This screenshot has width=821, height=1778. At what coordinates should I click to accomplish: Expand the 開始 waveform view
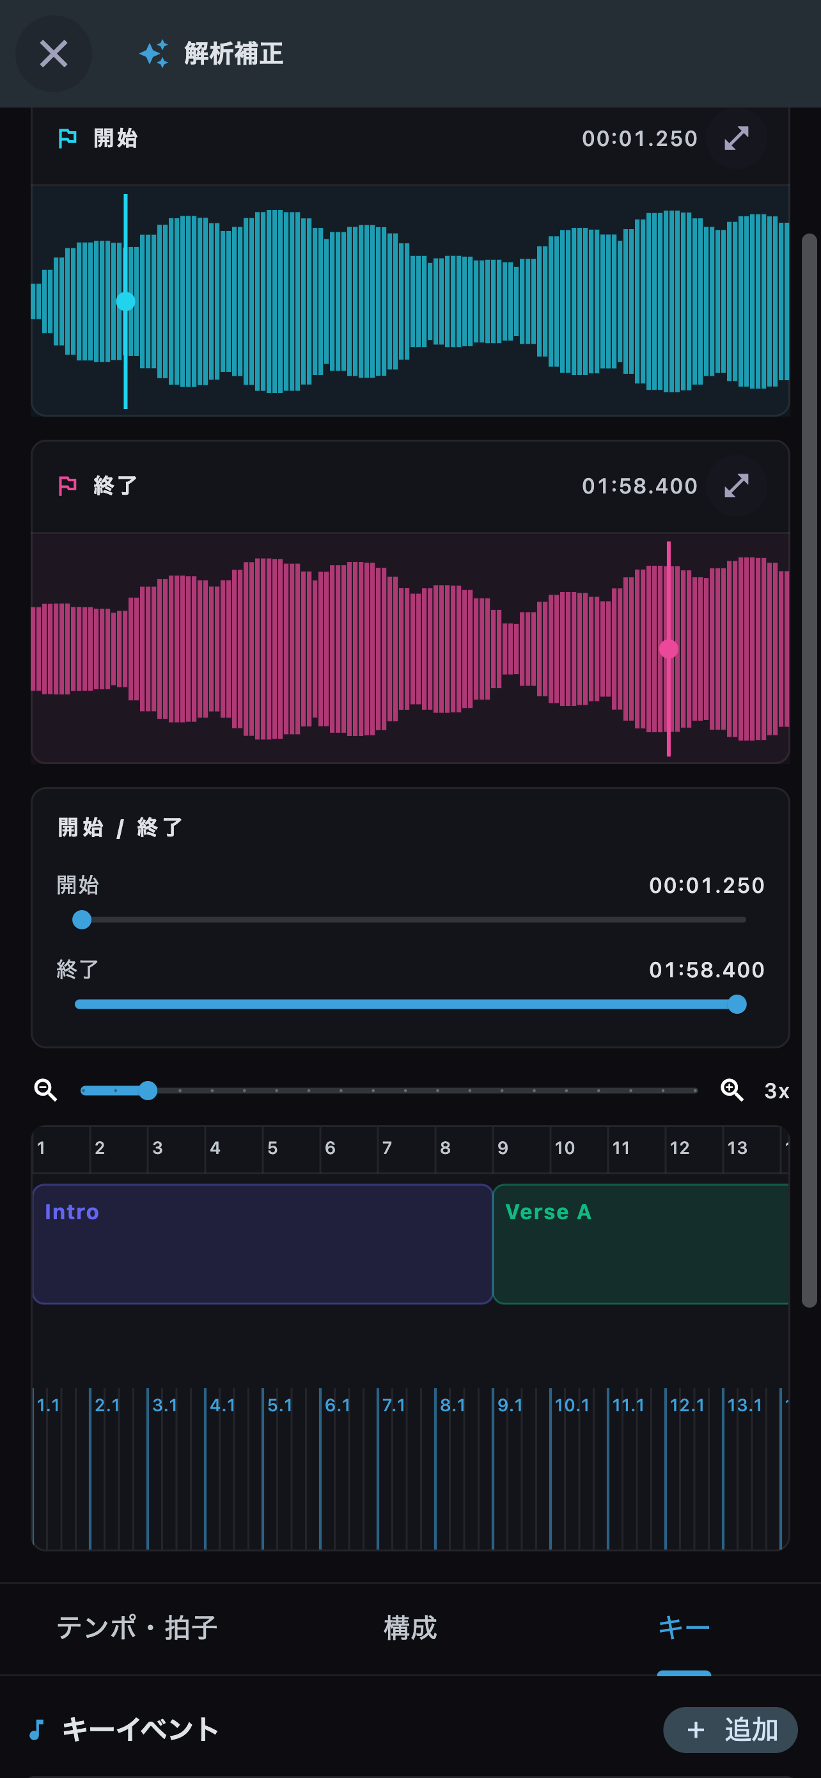coord(736,138)
